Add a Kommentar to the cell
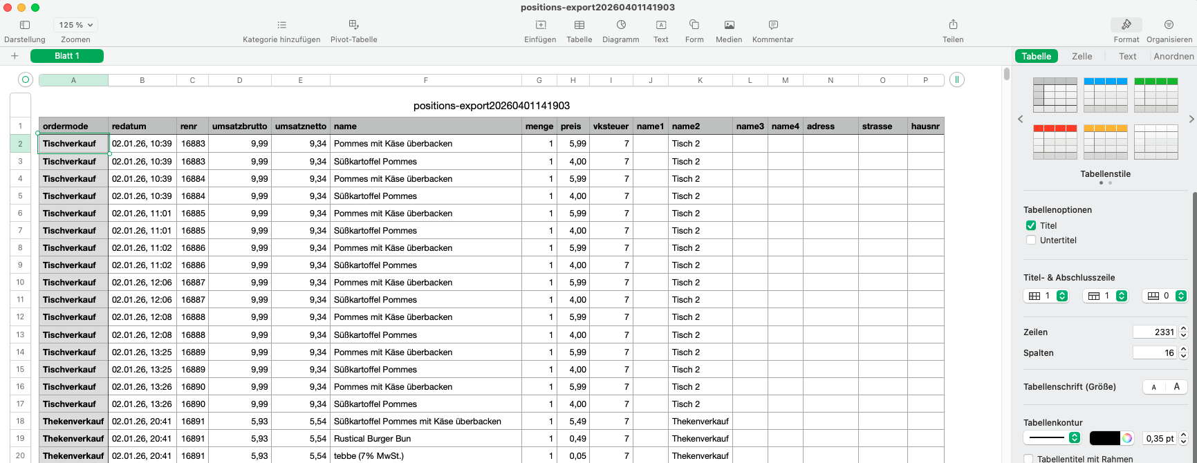This screenshot has width=1197, height=463. tap(773, 25)
